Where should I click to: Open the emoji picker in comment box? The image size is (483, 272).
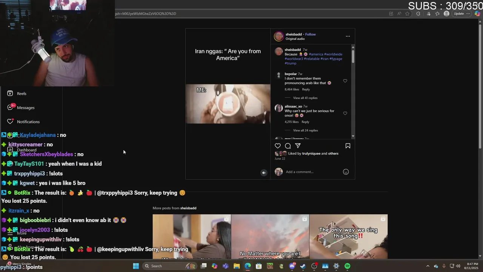point(346,172)
